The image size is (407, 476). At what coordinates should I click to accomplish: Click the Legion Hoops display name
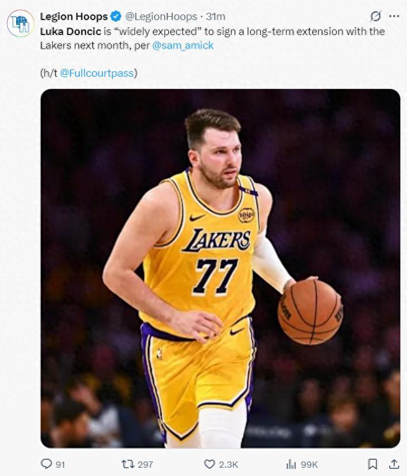pos(74,17)
